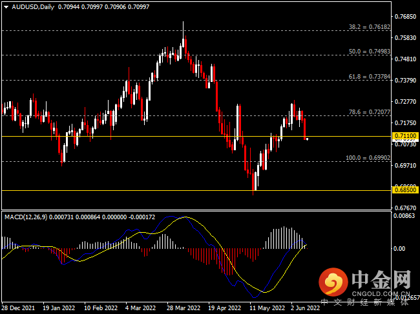Click the 0.67670 price axis value
Screen dimensions: 420x314
click(406, 208)
